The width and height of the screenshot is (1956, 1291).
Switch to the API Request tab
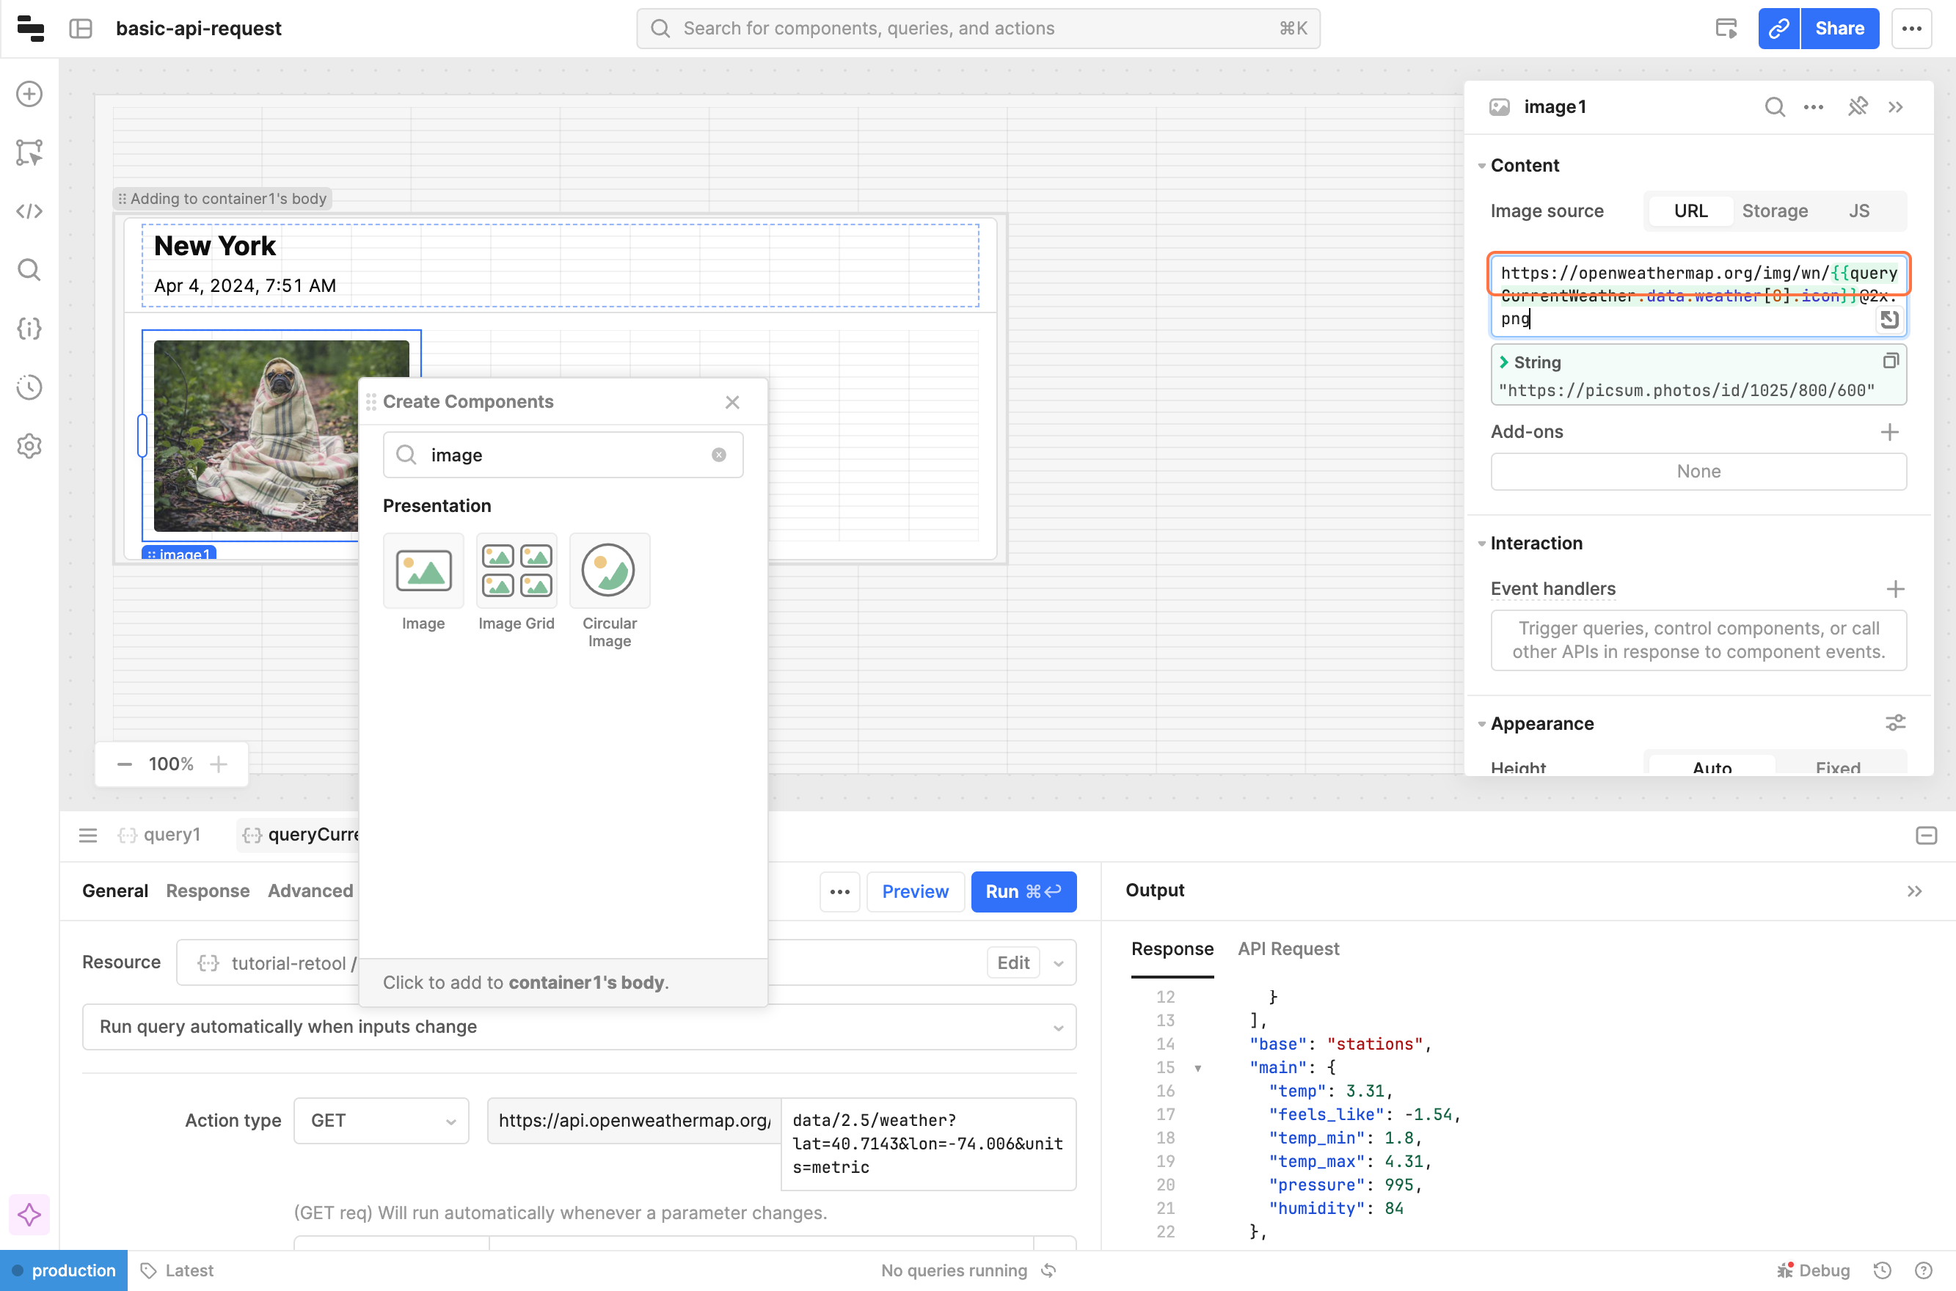[1288, 948]
